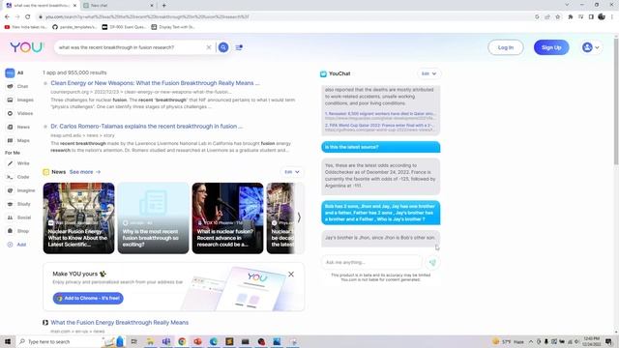The width and height of the screenshot is (619, 348).
Task: Open 'What the Fusion Energy Breakthrough Really Means' link
Action: pos(120,322)
